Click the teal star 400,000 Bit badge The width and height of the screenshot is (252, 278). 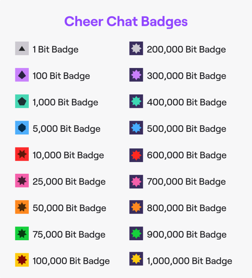(136, 101)
